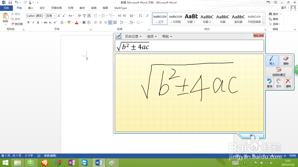Viewport: 298px width, 167px height.
Task: Click the Numbering list icon
Action: click(x=103, y=16)
